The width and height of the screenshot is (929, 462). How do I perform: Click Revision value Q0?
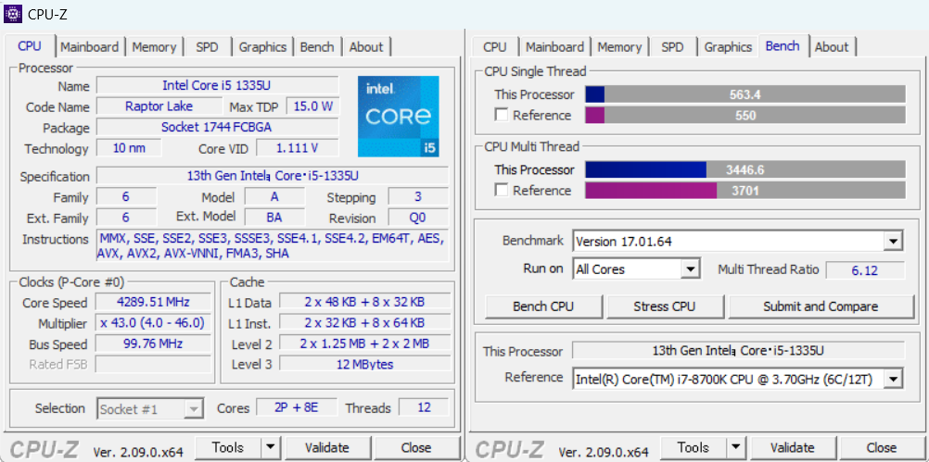[x=418, y=217]
